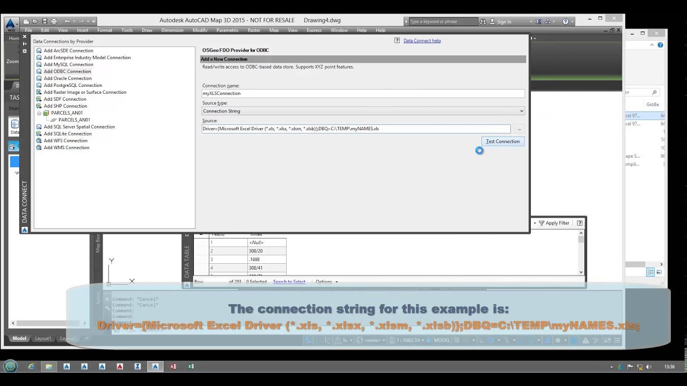Click the auto-hide icon on Data Connect palette
This screenshot has width=687, height=386.
tap(24, 44)
